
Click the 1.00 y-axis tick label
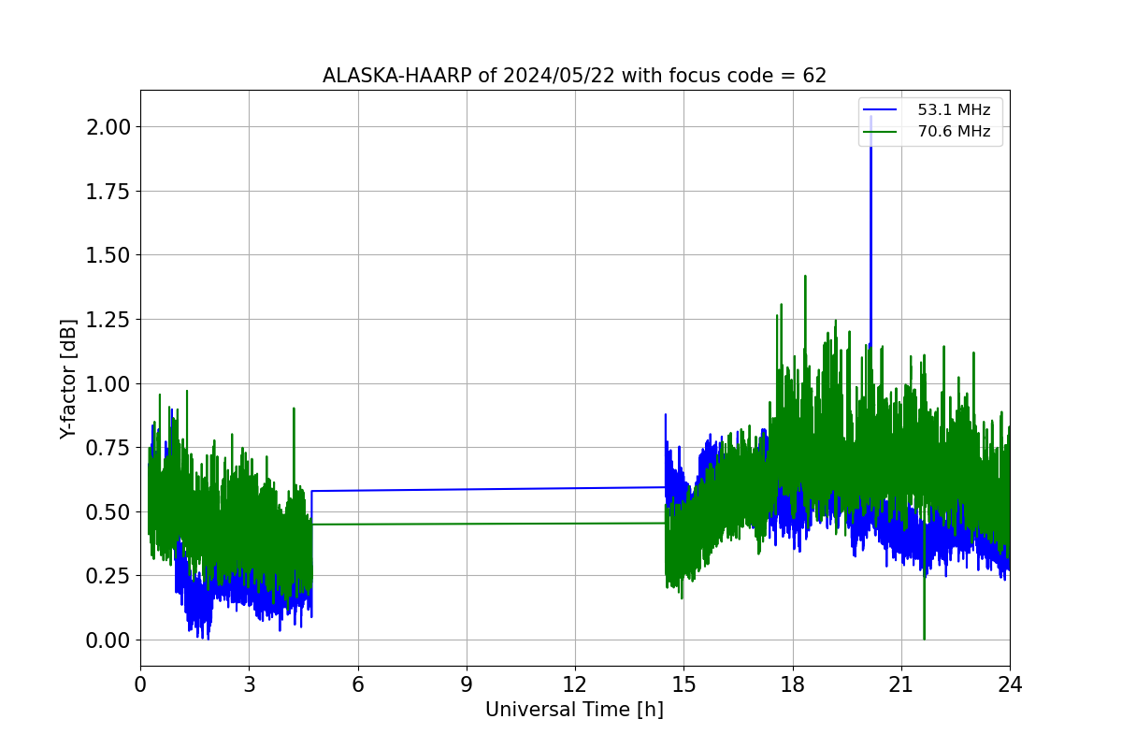108,383
